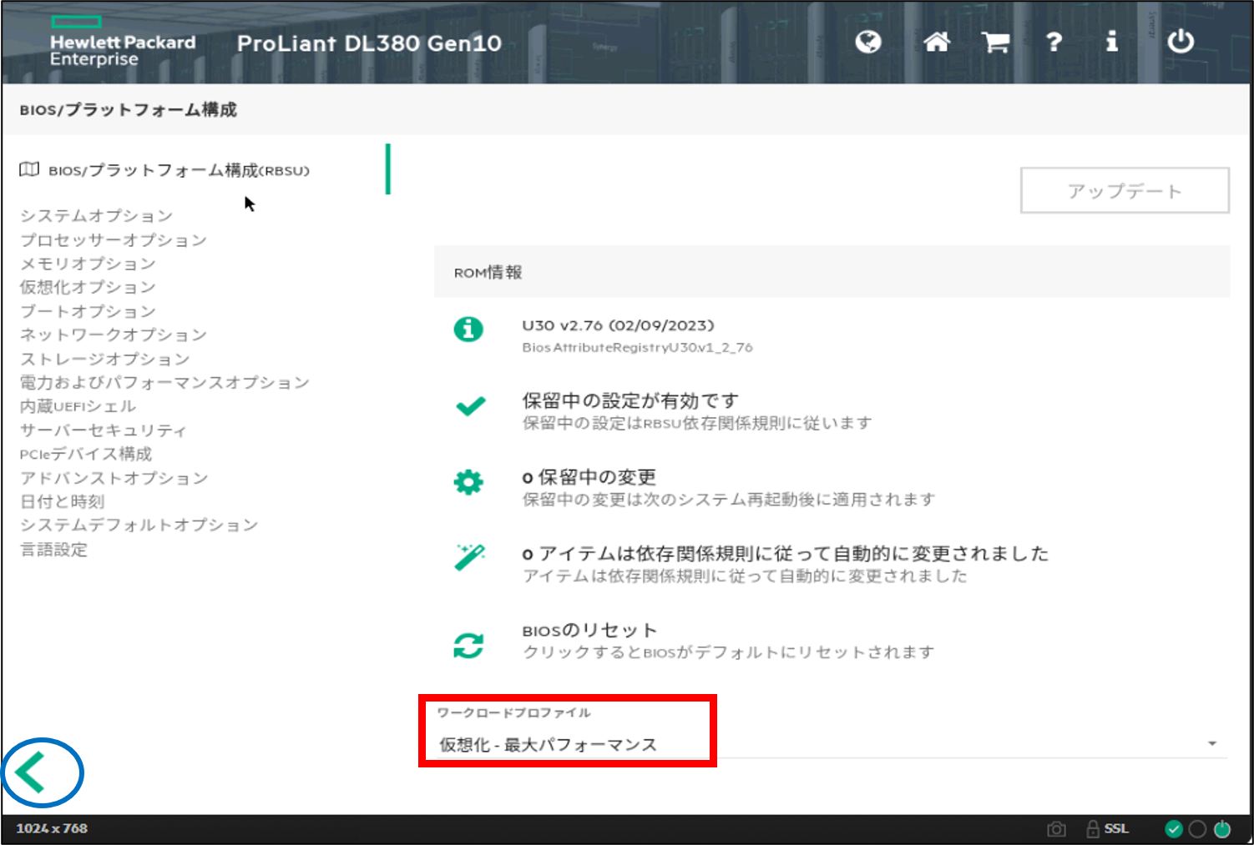Open PCIeデバイス構成 menu
The image size is (1254, 845).
86,454
